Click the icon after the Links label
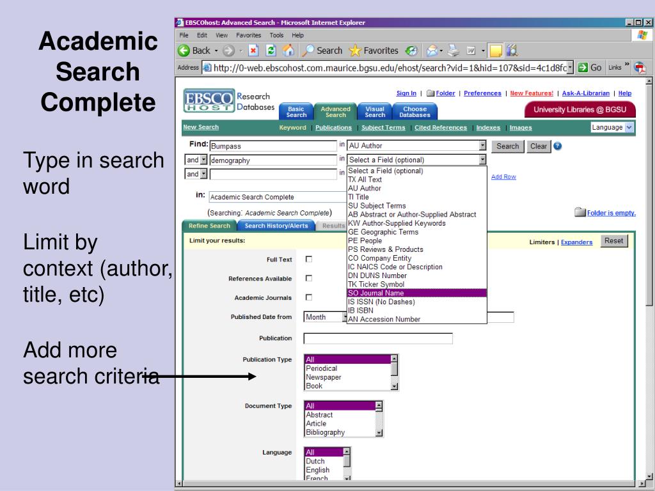This screenshot has width=655, height=491. tap(640, 67)
